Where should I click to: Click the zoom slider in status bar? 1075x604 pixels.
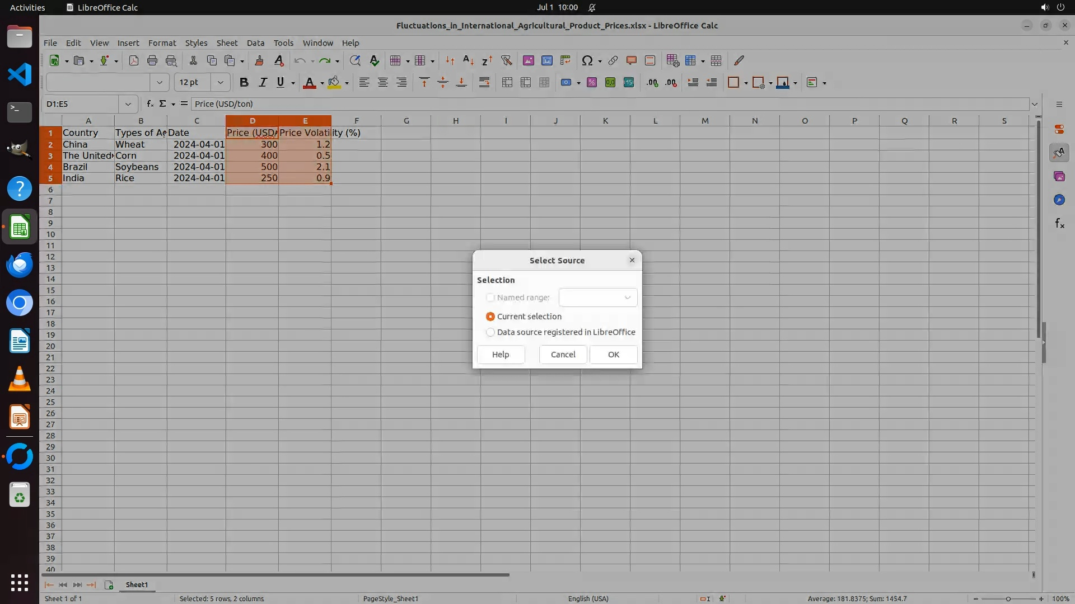tap(1008, 599)
